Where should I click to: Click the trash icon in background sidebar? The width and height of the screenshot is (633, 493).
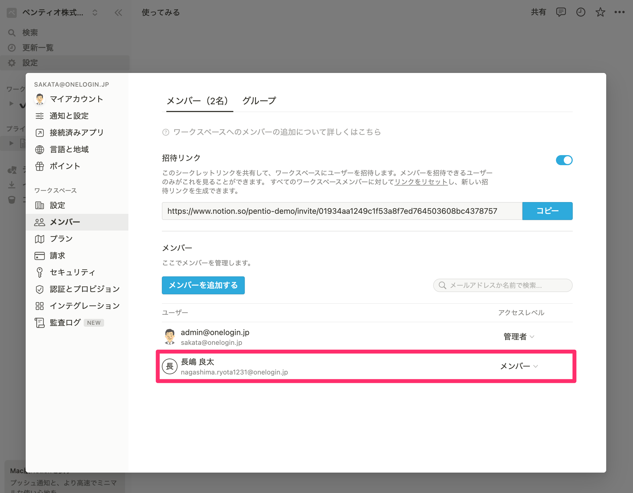click(x=12, y=200)
